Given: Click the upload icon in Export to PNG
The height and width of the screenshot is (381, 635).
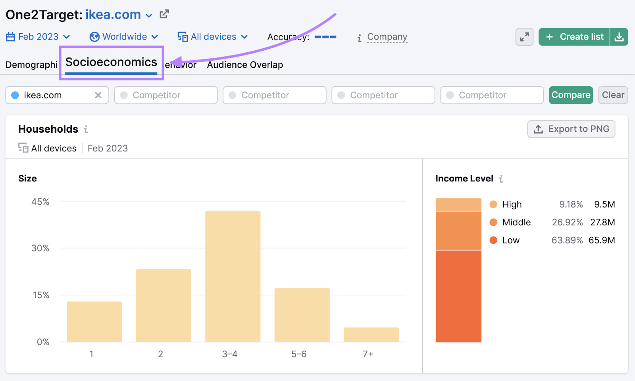Looking at the screenshot, I should coord(538,129).
